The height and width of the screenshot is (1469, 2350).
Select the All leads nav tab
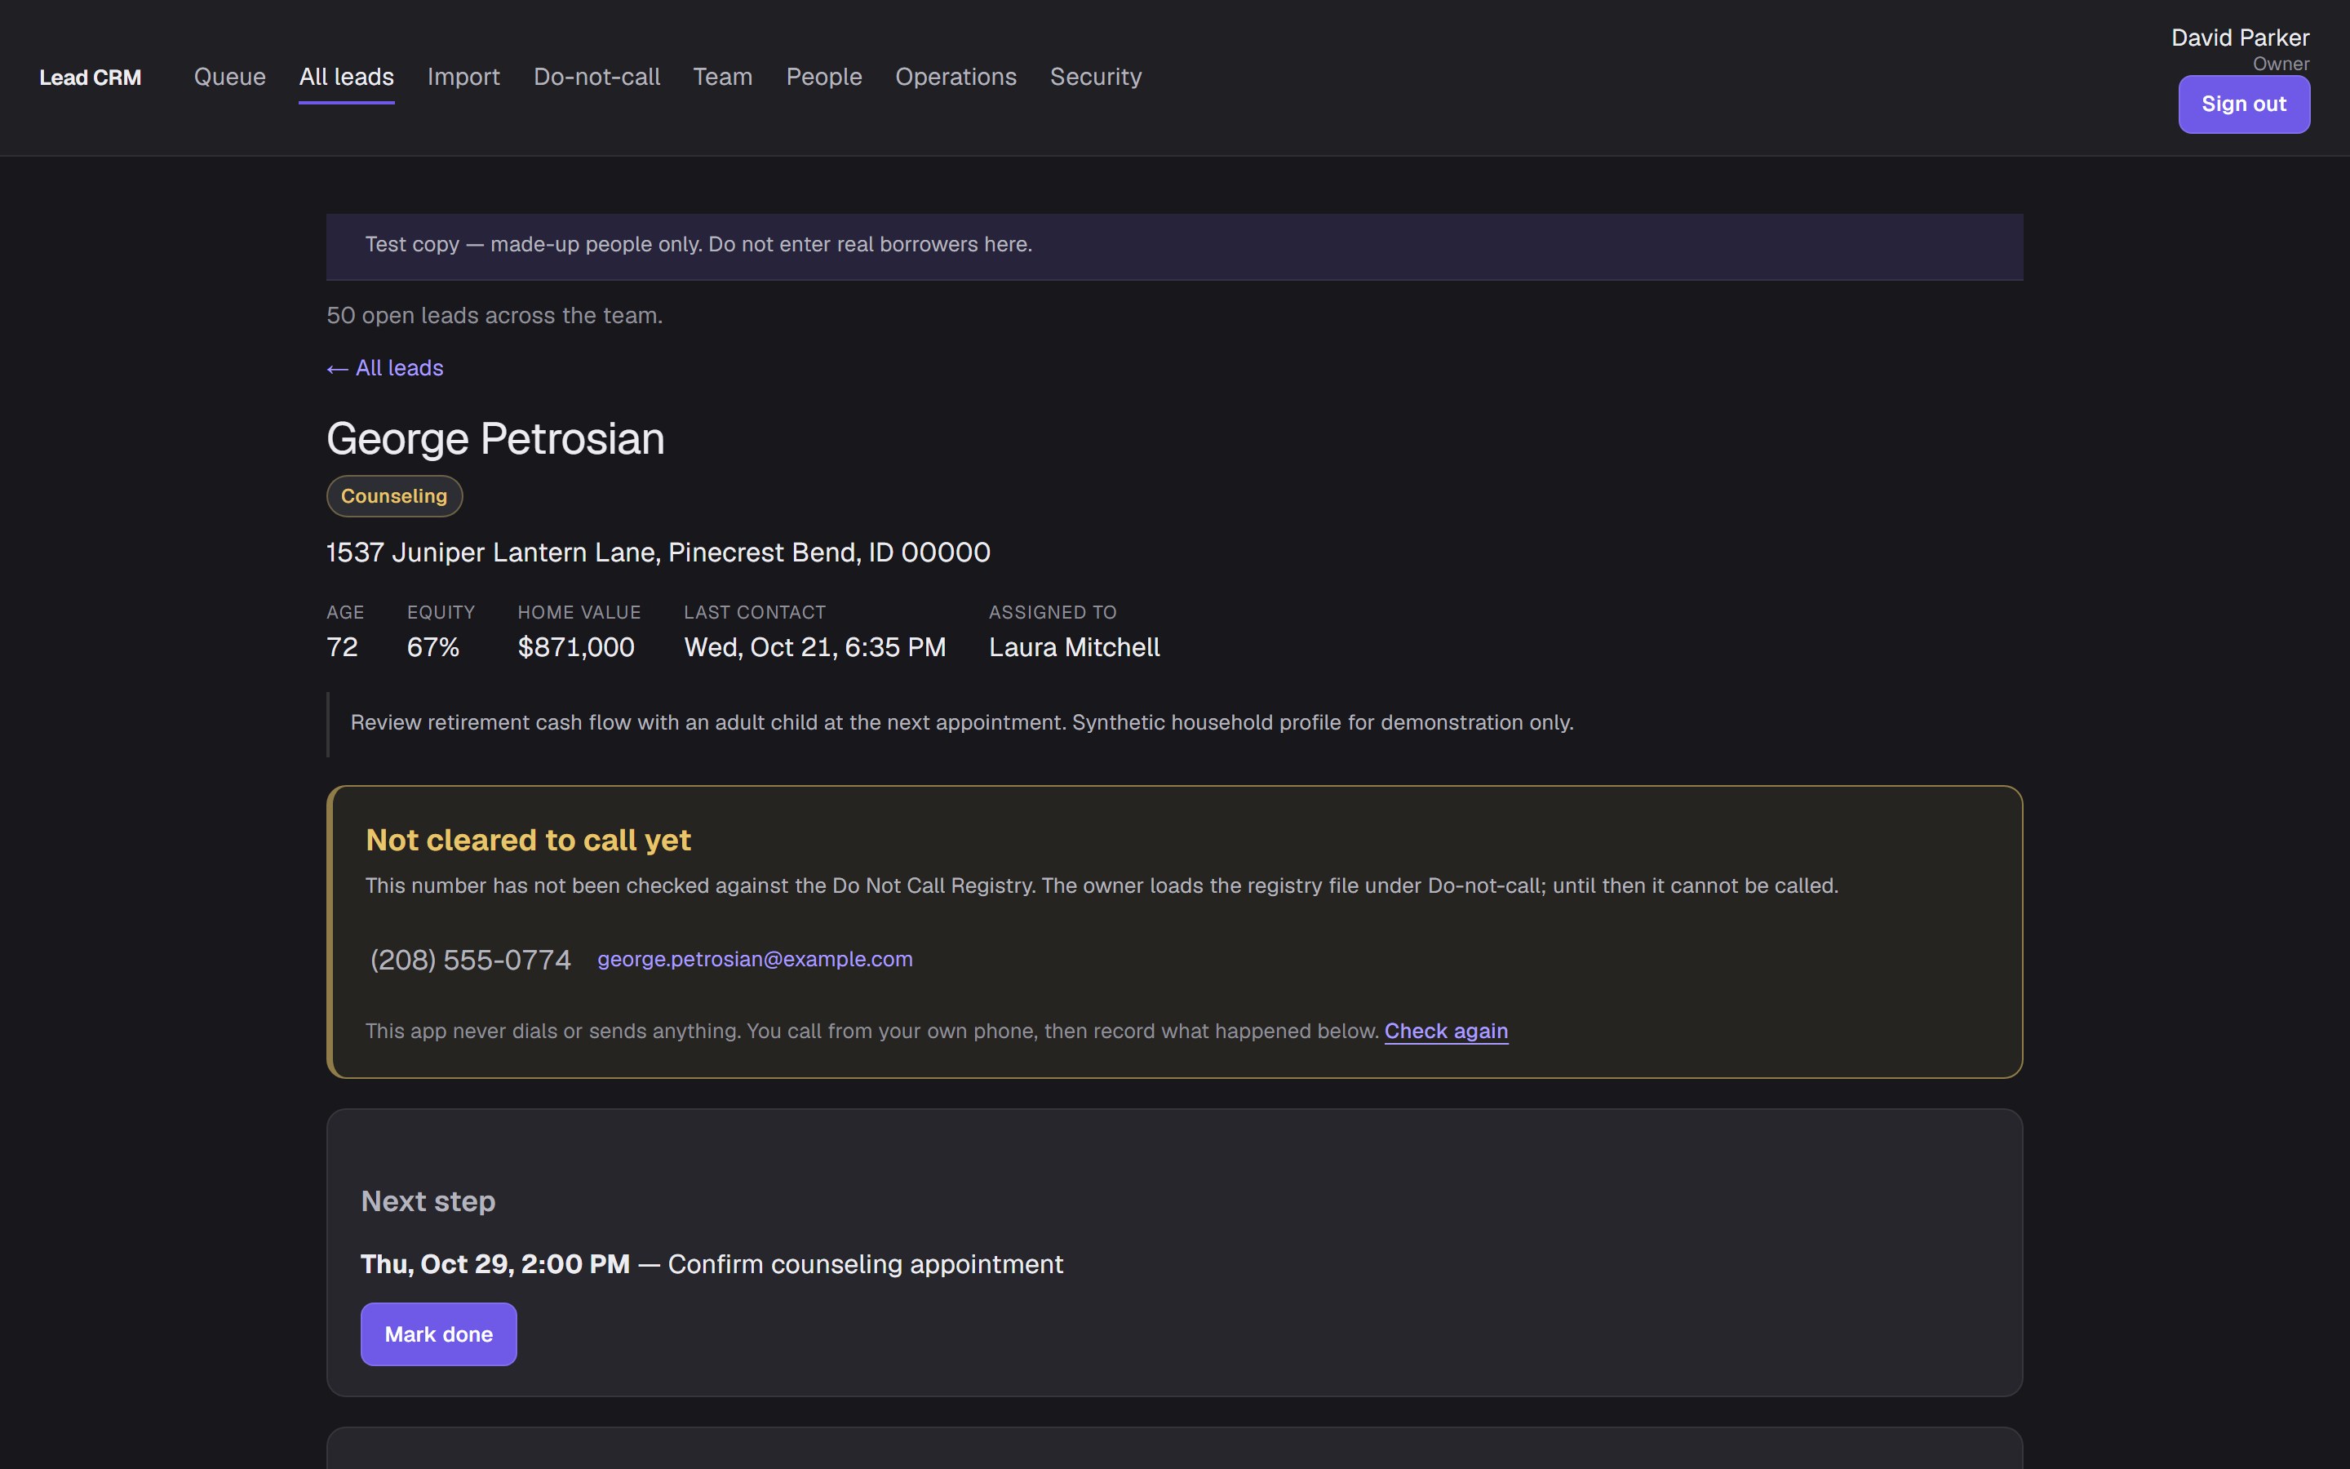pyautogui.click(x=347, y=77)
